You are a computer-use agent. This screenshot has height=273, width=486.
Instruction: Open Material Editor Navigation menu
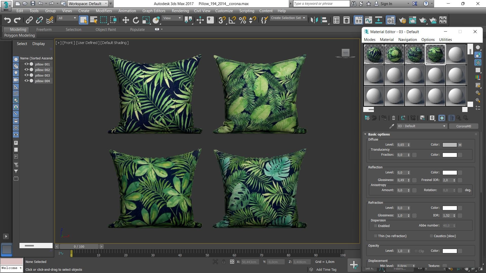(407, 40)
